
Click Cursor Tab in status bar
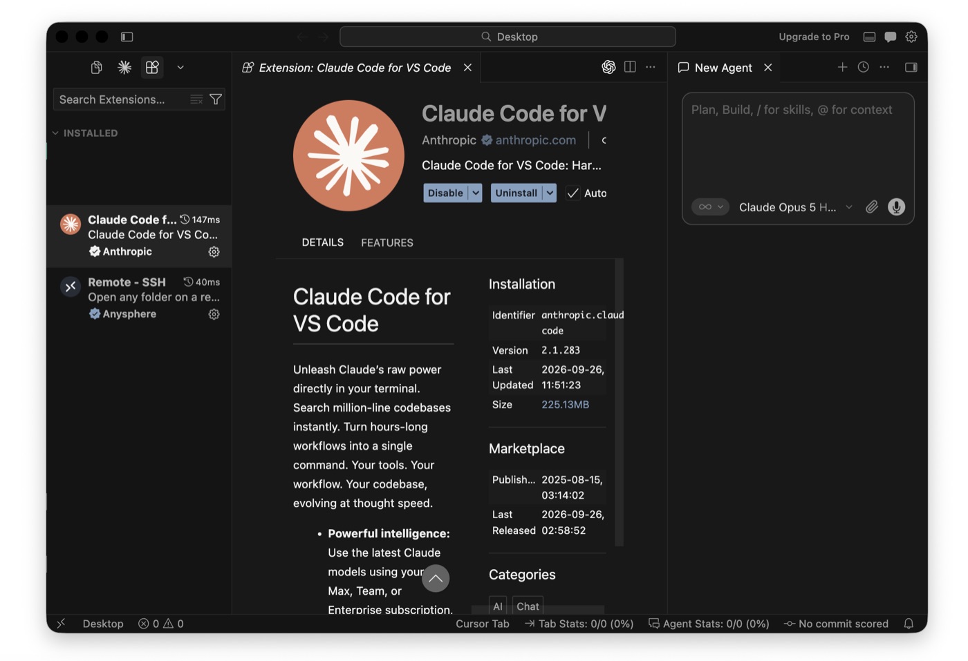point(483,624)
